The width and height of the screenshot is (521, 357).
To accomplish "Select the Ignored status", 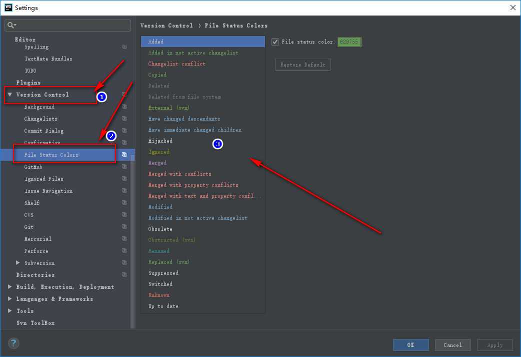I will (x=203, y=152).
